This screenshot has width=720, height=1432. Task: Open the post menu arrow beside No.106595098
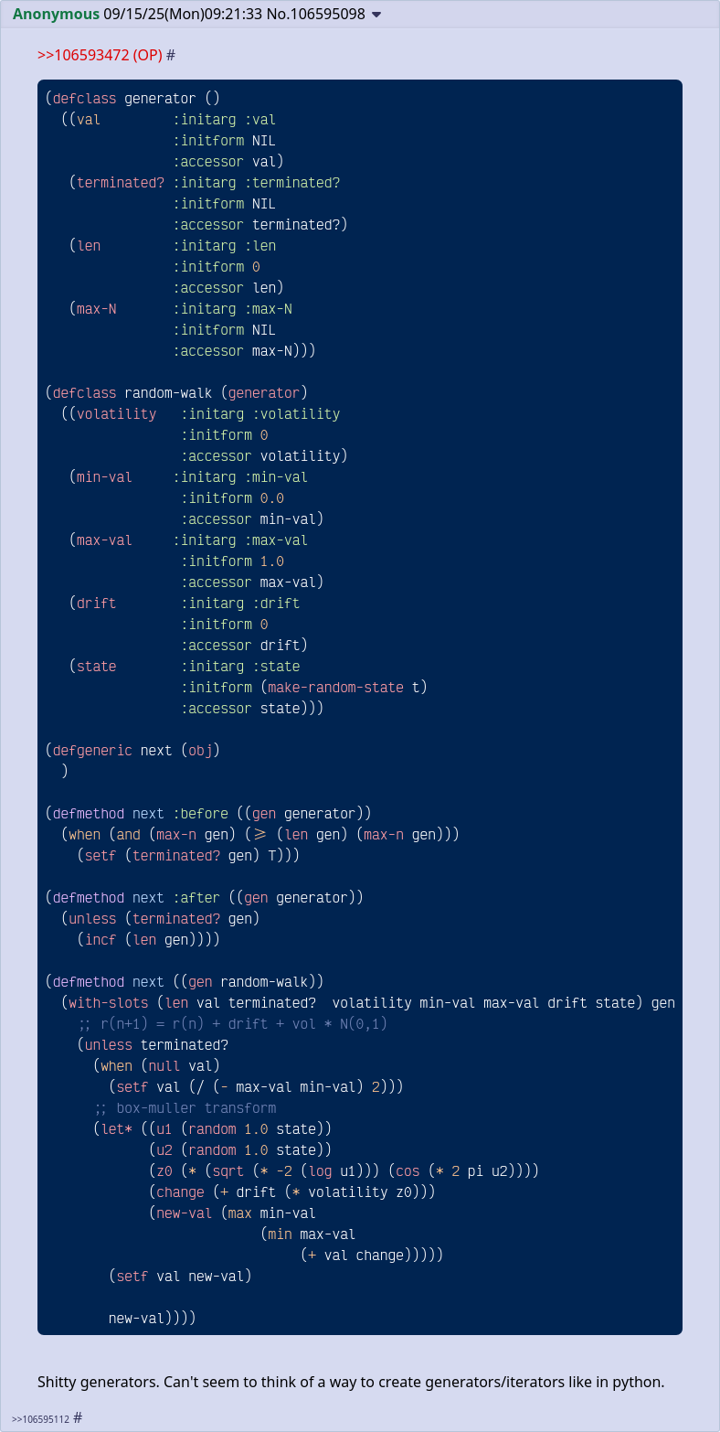[x=376, y=15]
